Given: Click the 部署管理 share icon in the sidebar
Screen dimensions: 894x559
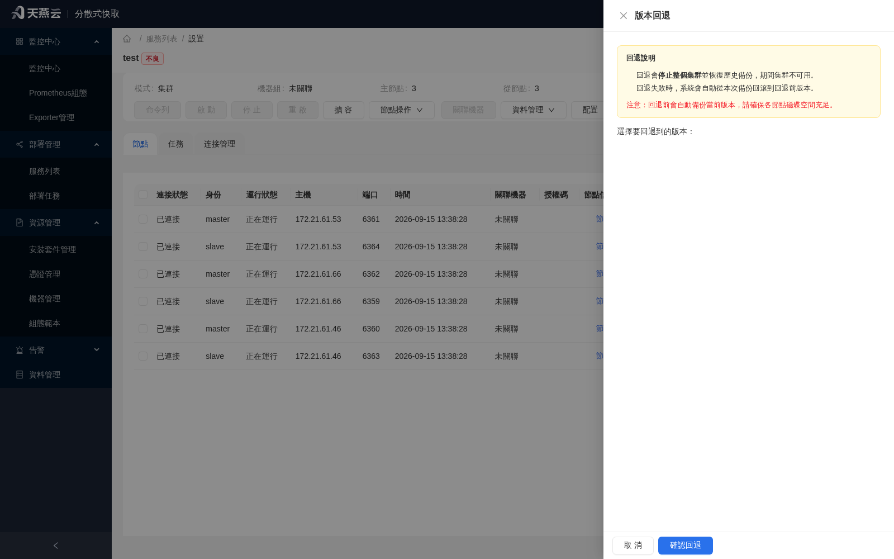Looking at the screenshot, I should [x=20, y=144].
